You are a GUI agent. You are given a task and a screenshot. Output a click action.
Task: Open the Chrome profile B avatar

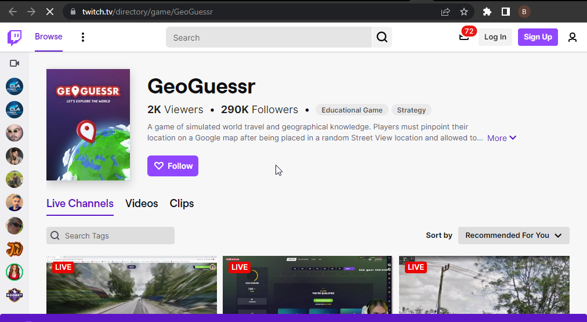[524, 12]
